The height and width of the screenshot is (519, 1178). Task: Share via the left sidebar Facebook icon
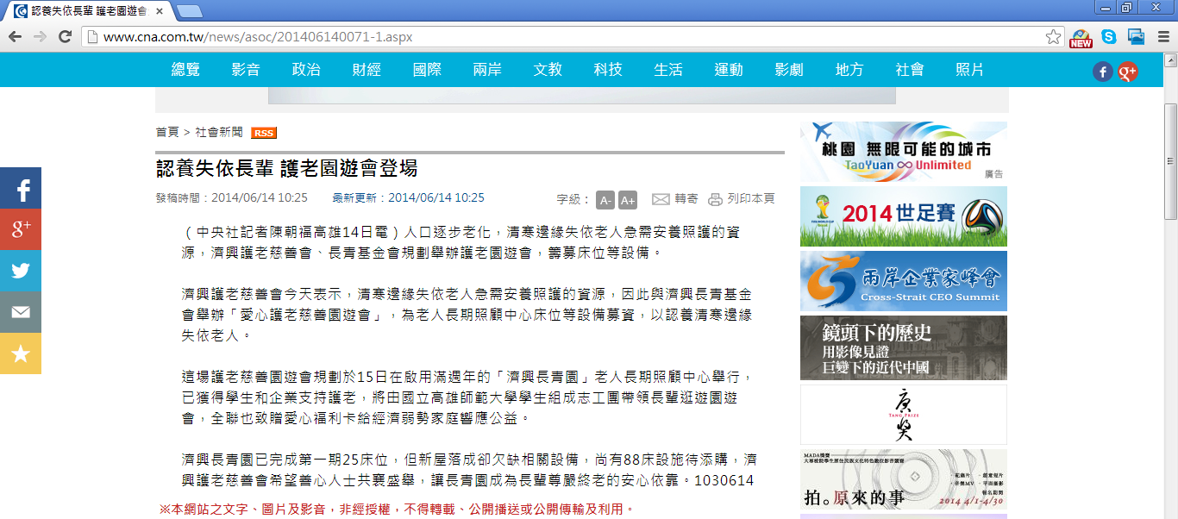[21, 188]
